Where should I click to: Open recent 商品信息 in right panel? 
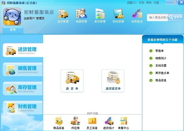click(161, 80)
